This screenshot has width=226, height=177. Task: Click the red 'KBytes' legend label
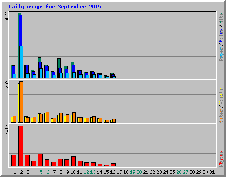[221, 159]
